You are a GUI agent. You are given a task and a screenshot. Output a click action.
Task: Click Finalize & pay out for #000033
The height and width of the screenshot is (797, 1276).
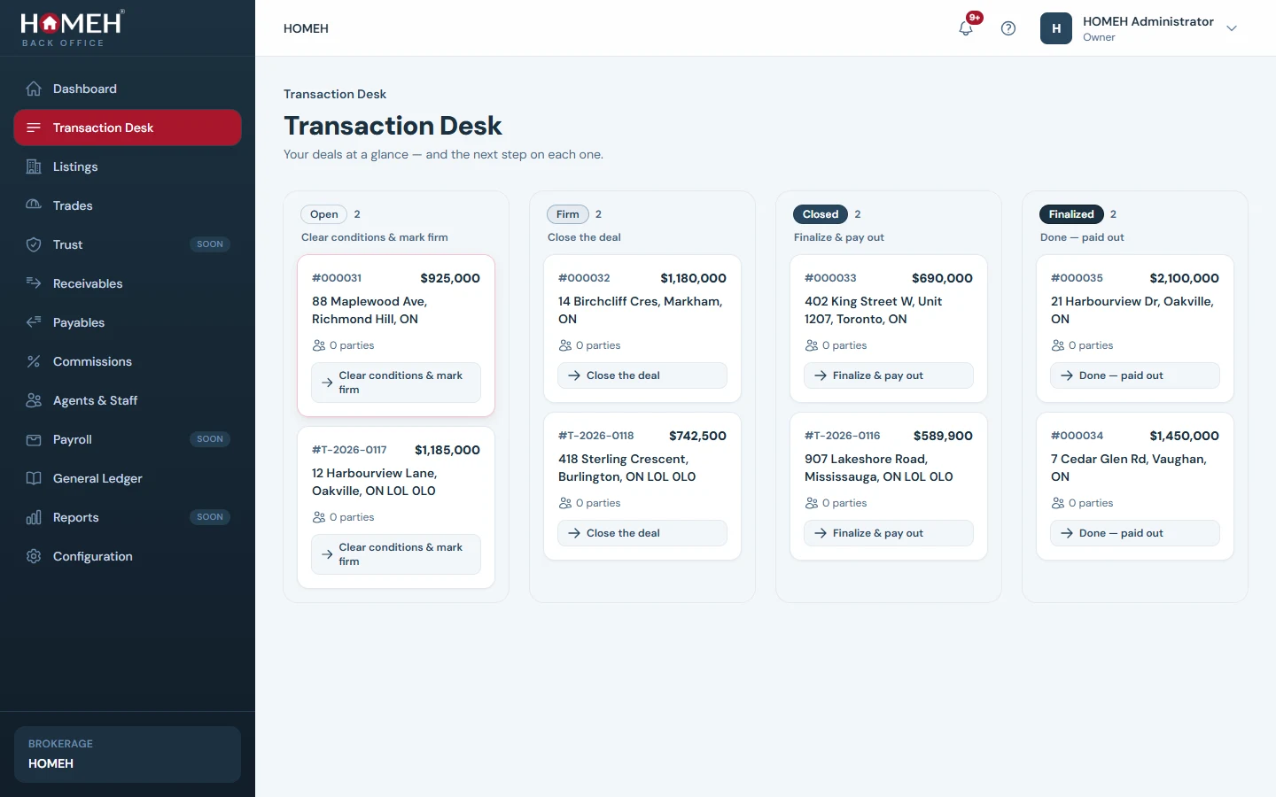[889, 375]
